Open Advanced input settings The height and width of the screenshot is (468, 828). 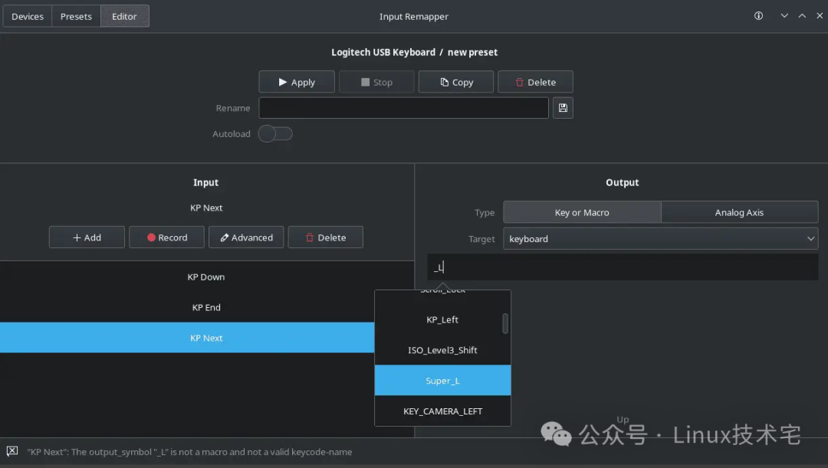coord(246,237)
